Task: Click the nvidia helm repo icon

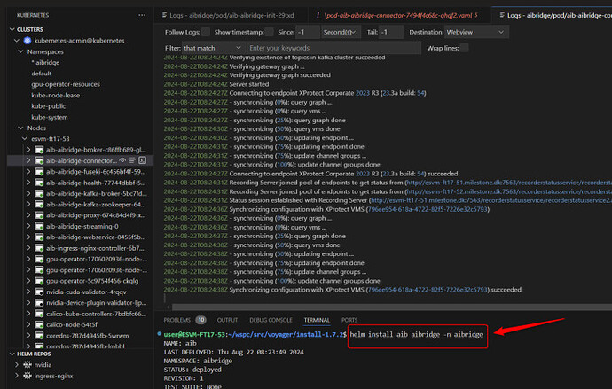Action: (27, 364)
